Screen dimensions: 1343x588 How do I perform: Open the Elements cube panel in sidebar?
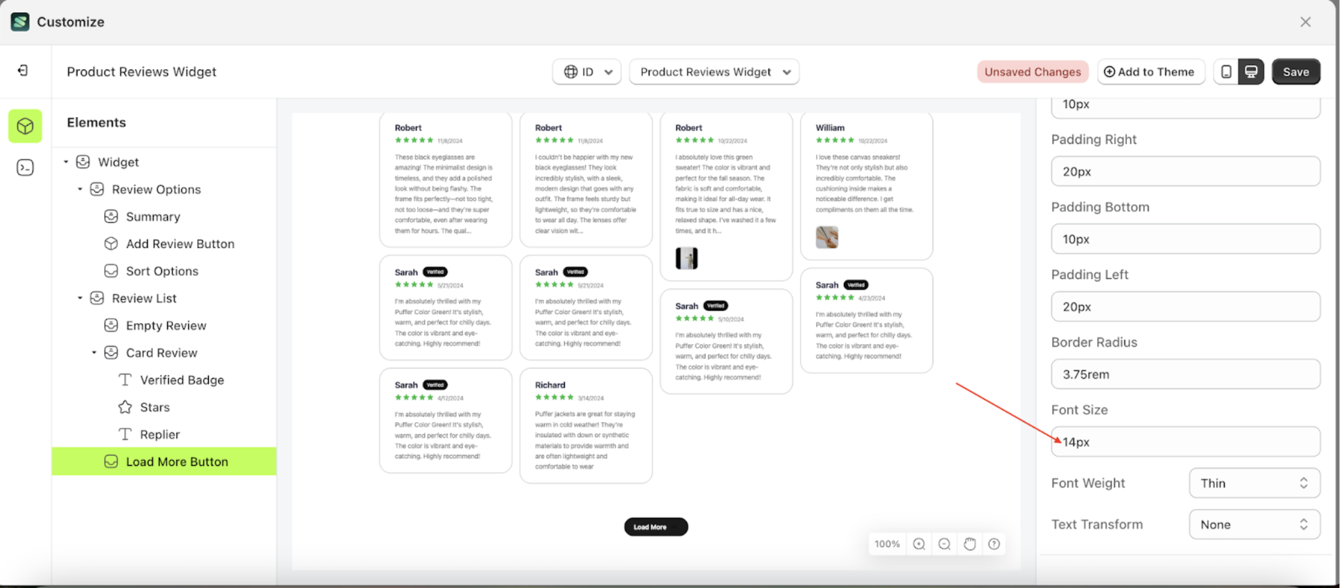pos(25,126)
